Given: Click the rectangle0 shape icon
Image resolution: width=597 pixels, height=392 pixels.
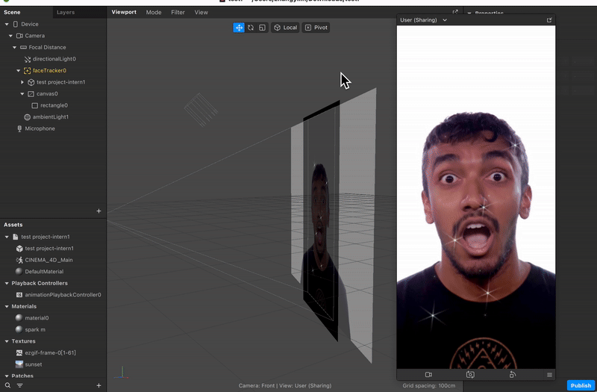Looking at the screenshot, I should [34, 105].
